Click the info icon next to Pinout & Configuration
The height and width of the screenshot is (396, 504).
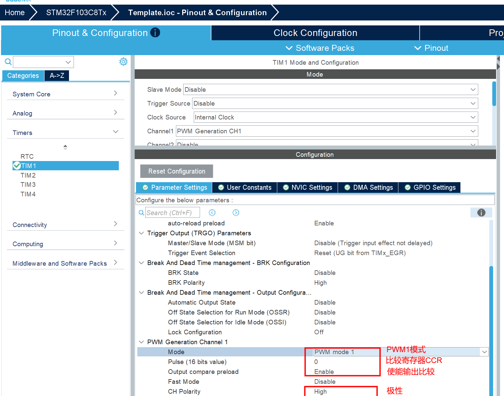(155, 32)
